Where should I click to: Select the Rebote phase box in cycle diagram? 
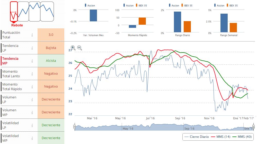pos(14,12)
